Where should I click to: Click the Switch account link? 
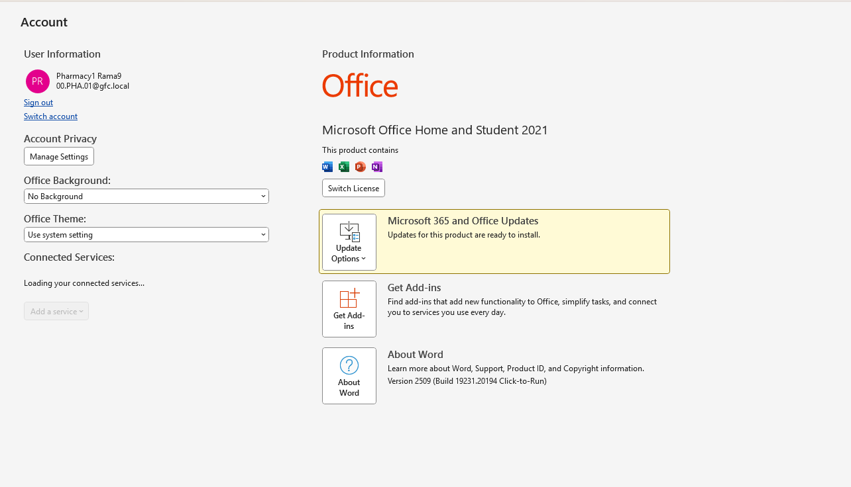point(50,116)
